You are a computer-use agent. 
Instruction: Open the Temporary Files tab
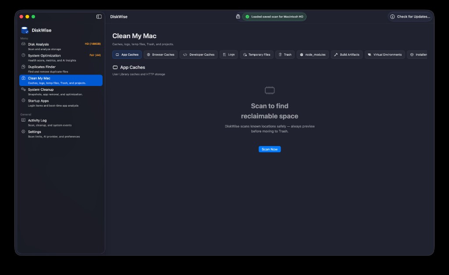(x=257, y=54)
